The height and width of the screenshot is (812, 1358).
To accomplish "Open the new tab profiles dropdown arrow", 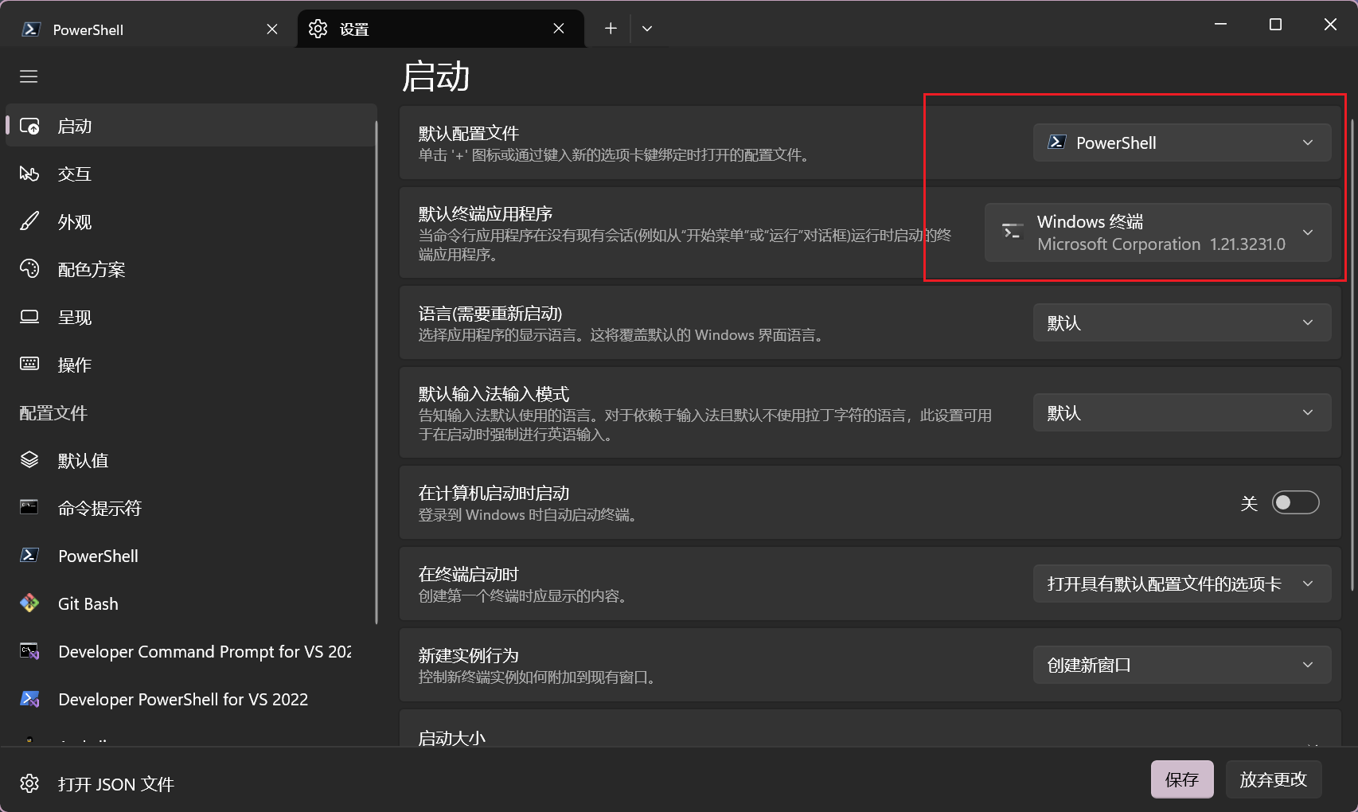I will coord(647,29).
